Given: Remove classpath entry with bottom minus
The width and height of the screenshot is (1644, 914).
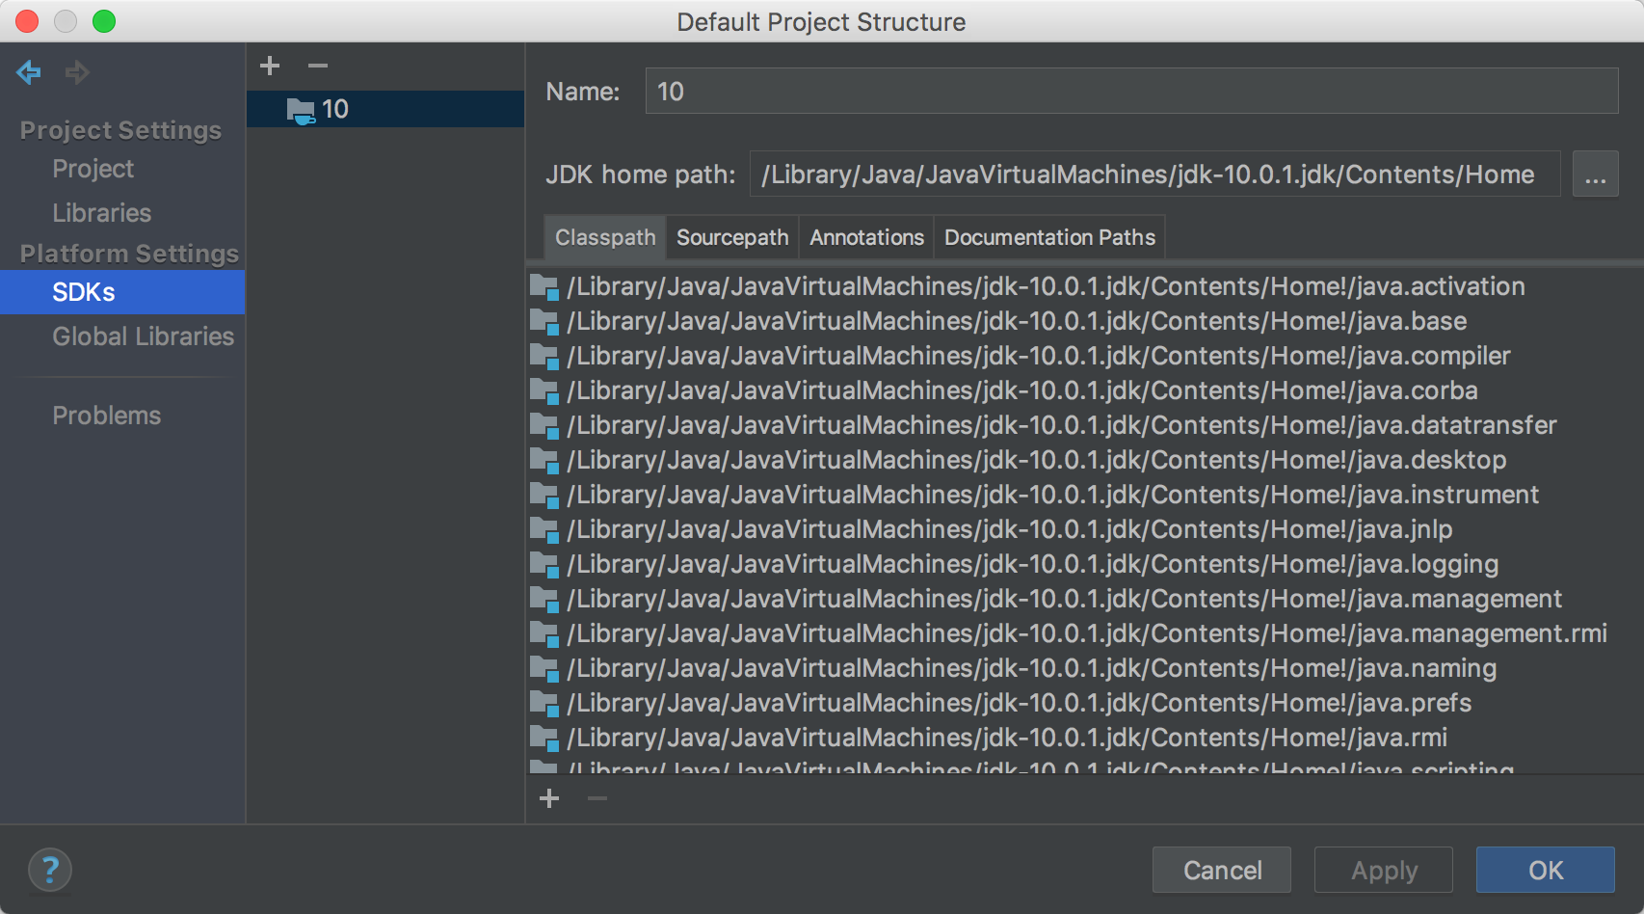Looking at the screenshot, I should pyautogui.click(x=597, y=798).
